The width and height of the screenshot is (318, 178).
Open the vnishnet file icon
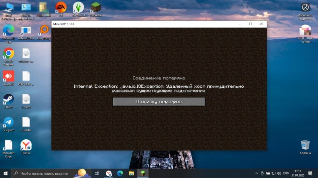click(x=26, y=55)
